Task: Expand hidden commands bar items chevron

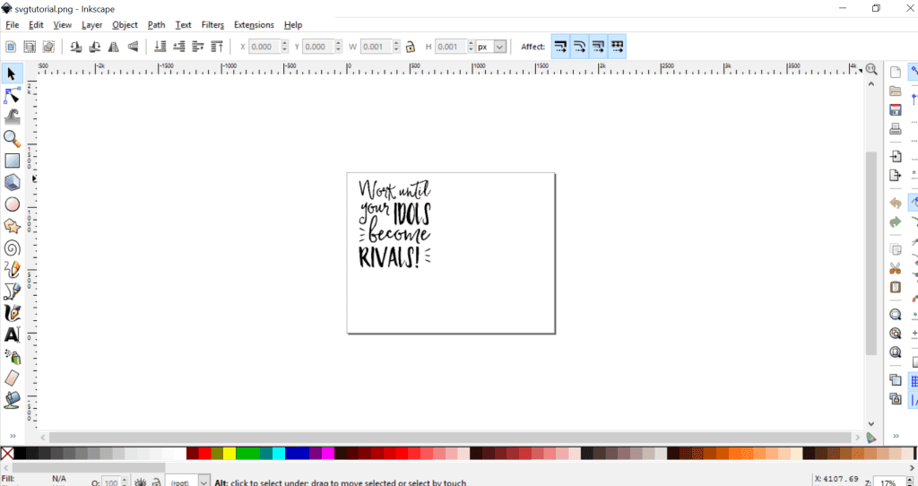Action: coord(896,436)
